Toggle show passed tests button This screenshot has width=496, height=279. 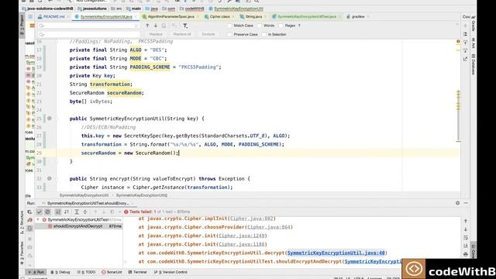pos(40,212)
